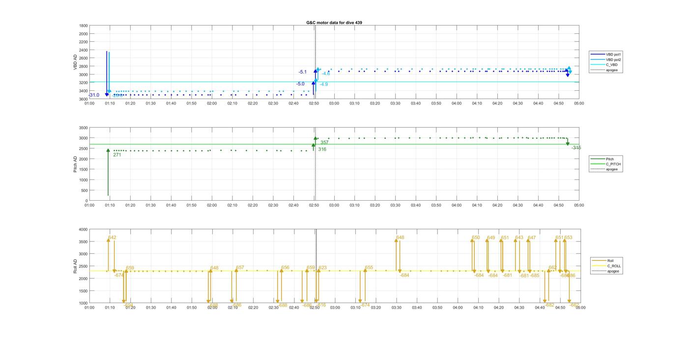The width and height of the screenshot is (688, 340).
Task: Click the '4000' tick on Roll axis
Action: (x=82, y=229)
